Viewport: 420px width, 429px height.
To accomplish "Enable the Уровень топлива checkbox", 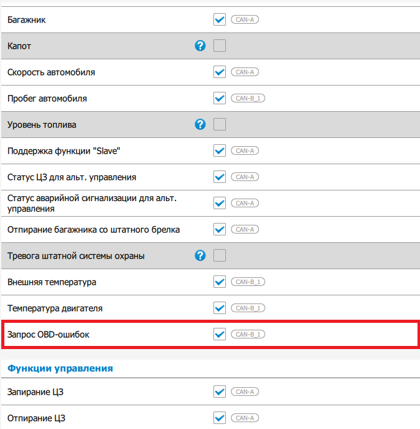I will click(220, 124).
